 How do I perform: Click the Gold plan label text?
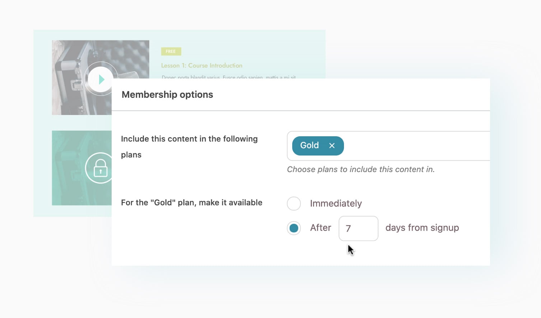(309, 146)
